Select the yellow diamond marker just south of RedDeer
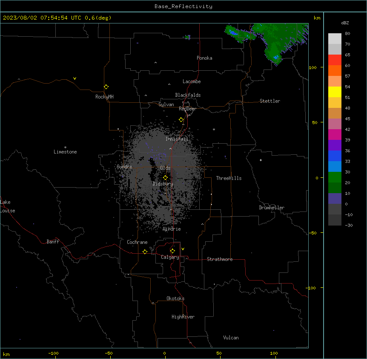The width and height of the screenshot is (367, 359). [x=181, y=120]
